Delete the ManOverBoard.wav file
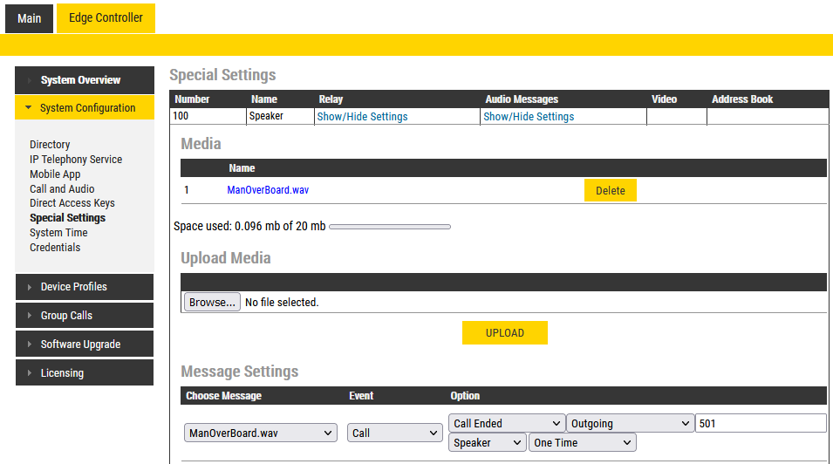 [610, 190]
